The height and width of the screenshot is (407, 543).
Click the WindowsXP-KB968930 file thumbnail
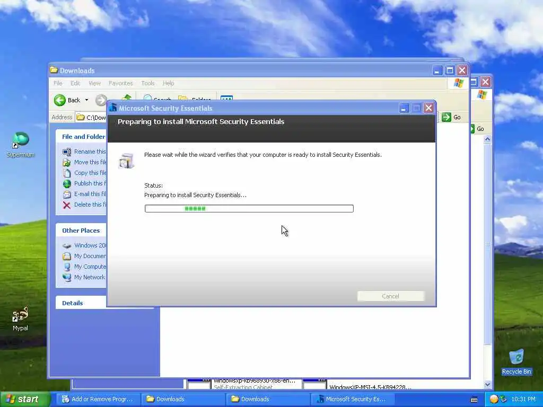point(199,384)
